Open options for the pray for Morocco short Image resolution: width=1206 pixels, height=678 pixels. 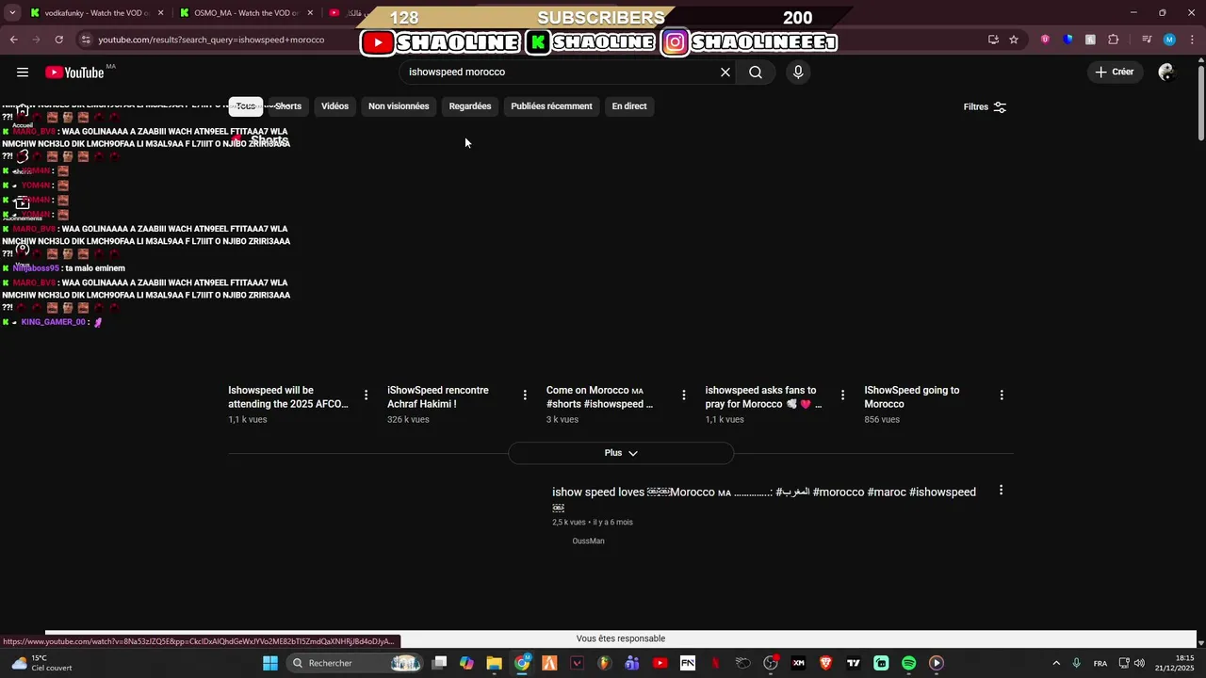(843, 395)
